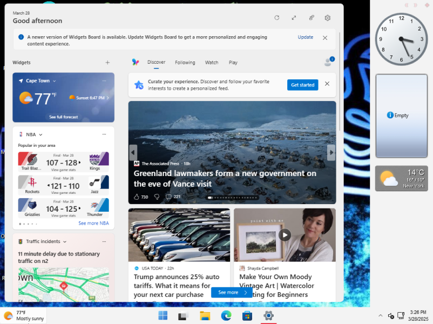Open Widgets board settings gear
The image size is (433, 324).
pyautogui.click(x=328, y=18)
